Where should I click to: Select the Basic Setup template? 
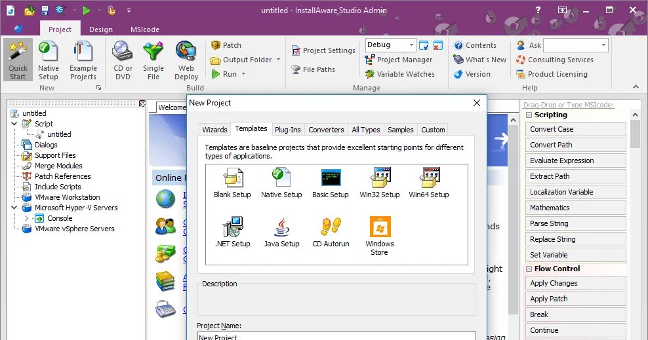pos(331,183)
